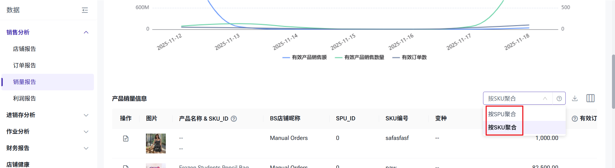
Task: Expand the 作业分析 section
Action: click(86, 132)
